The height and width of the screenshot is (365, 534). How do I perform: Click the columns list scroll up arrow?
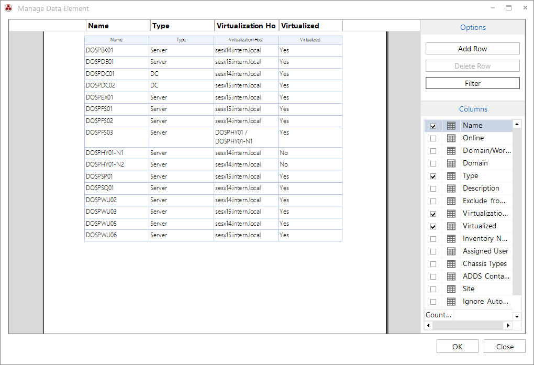tap(517, 125)
